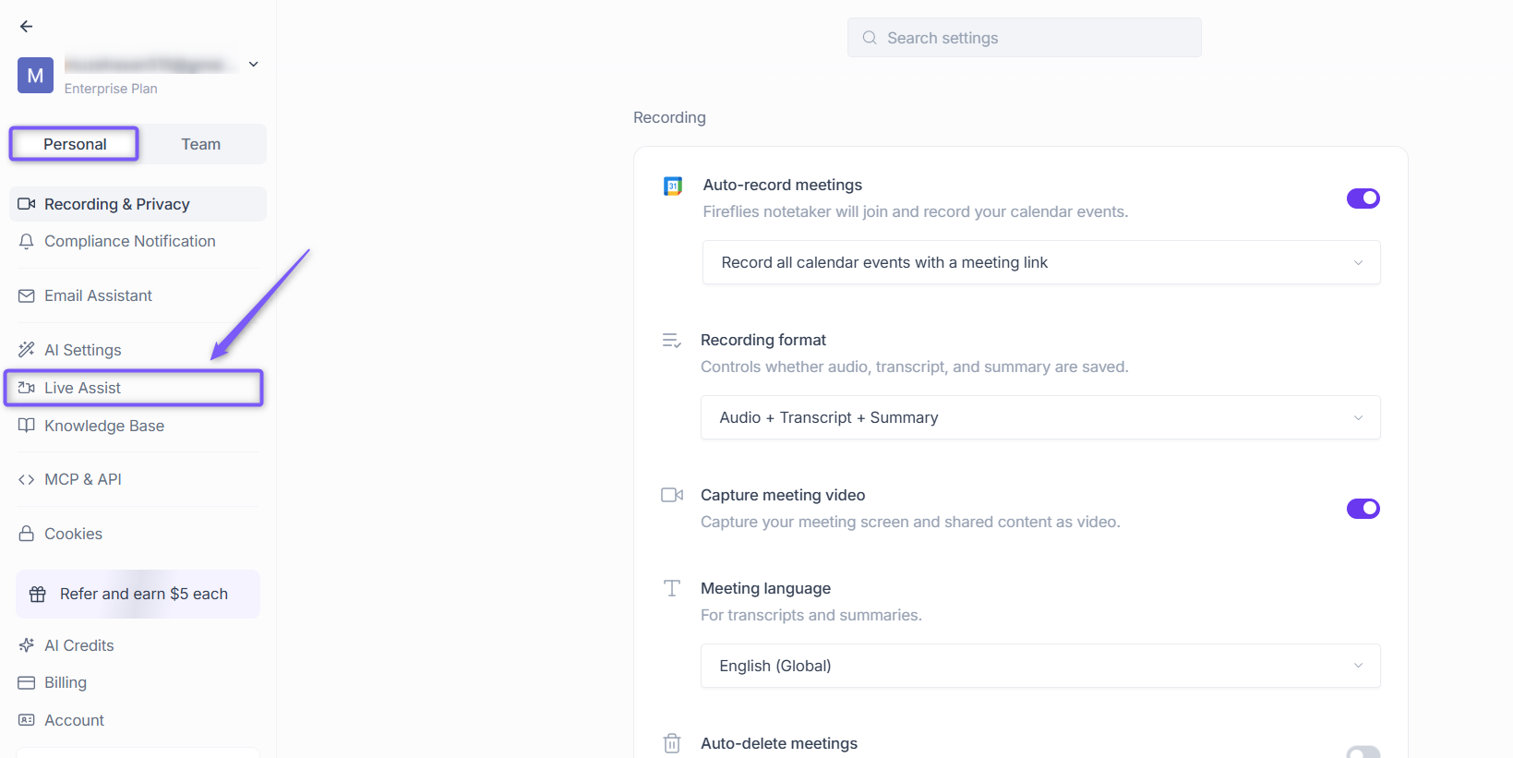The image size is (1513, 758).
Task: Click the Recording & Privacy camera icon
Action: 27,204
